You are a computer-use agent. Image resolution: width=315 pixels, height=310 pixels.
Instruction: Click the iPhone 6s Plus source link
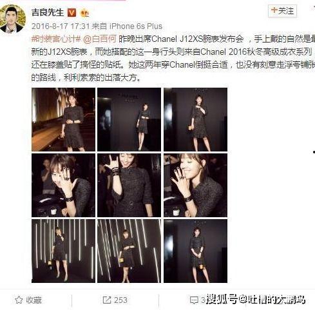(136, 26)
